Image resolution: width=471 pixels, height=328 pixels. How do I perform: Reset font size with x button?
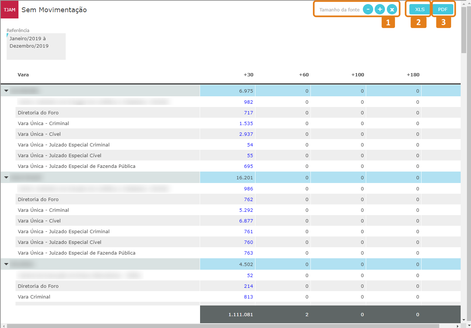click(x=392, y=10)
